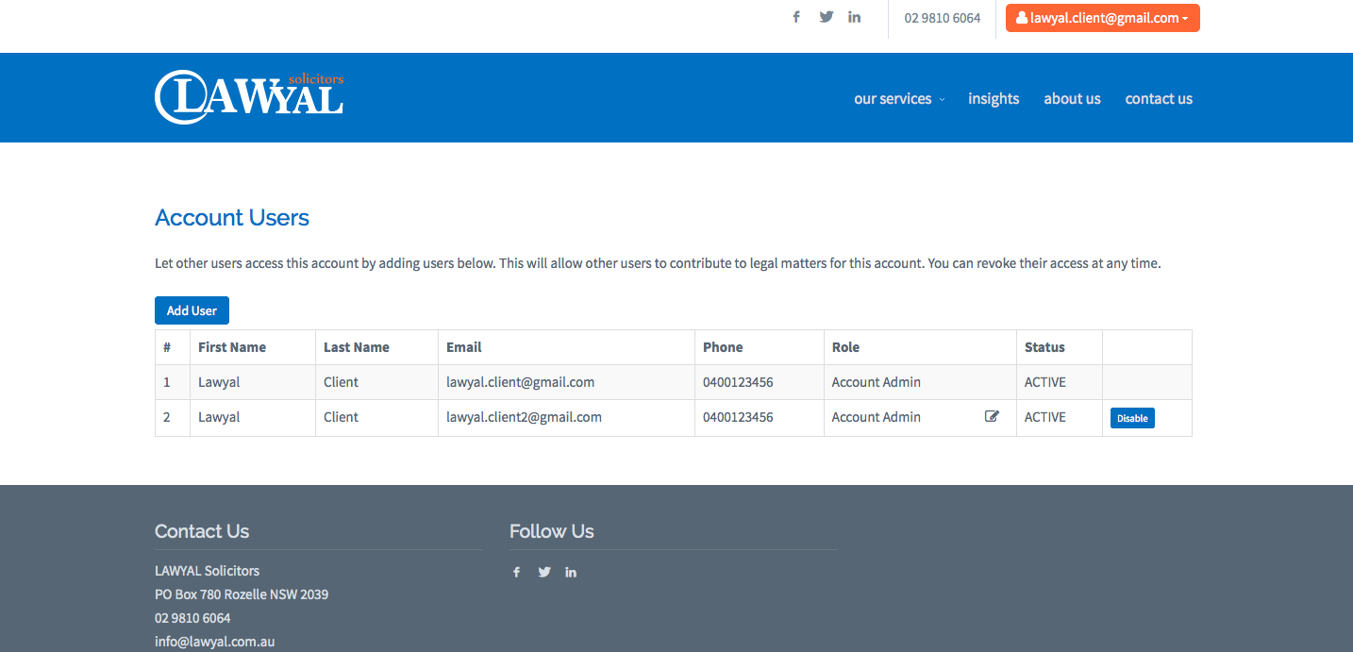Screen dimensions: 1353x652
Task: Click the Lawyal Solicitors logo
Action: tap(249, 97)
